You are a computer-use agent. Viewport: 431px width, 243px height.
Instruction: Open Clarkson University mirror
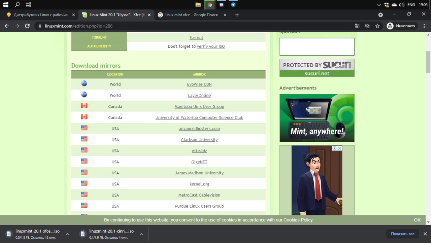pyautogui.click(x=199, y=140)
